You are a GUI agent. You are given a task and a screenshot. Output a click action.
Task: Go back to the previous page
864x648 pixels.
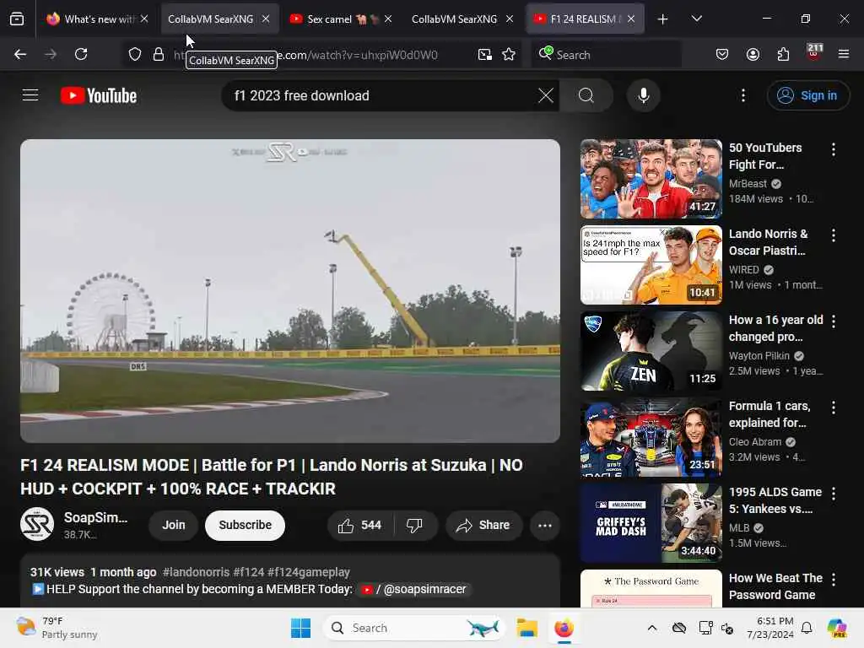(20, 54)
